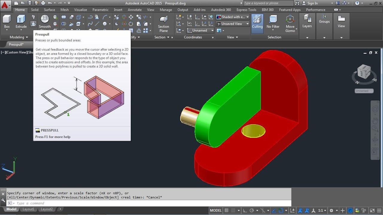This screenshot has width=383, height=215.
Task: Toggle Polar tracking in status bar
Action: pyautogui.click(x=252, y=211)
